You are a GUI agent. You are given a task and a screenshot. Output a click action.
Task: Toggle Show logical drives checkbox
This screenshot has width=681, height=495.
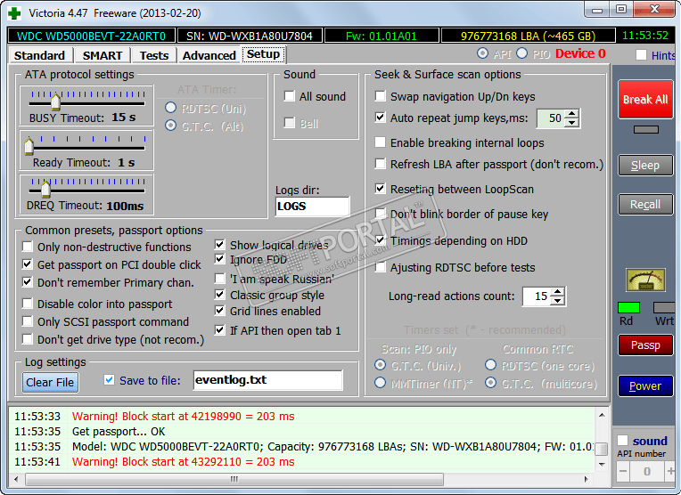(220, 244)
